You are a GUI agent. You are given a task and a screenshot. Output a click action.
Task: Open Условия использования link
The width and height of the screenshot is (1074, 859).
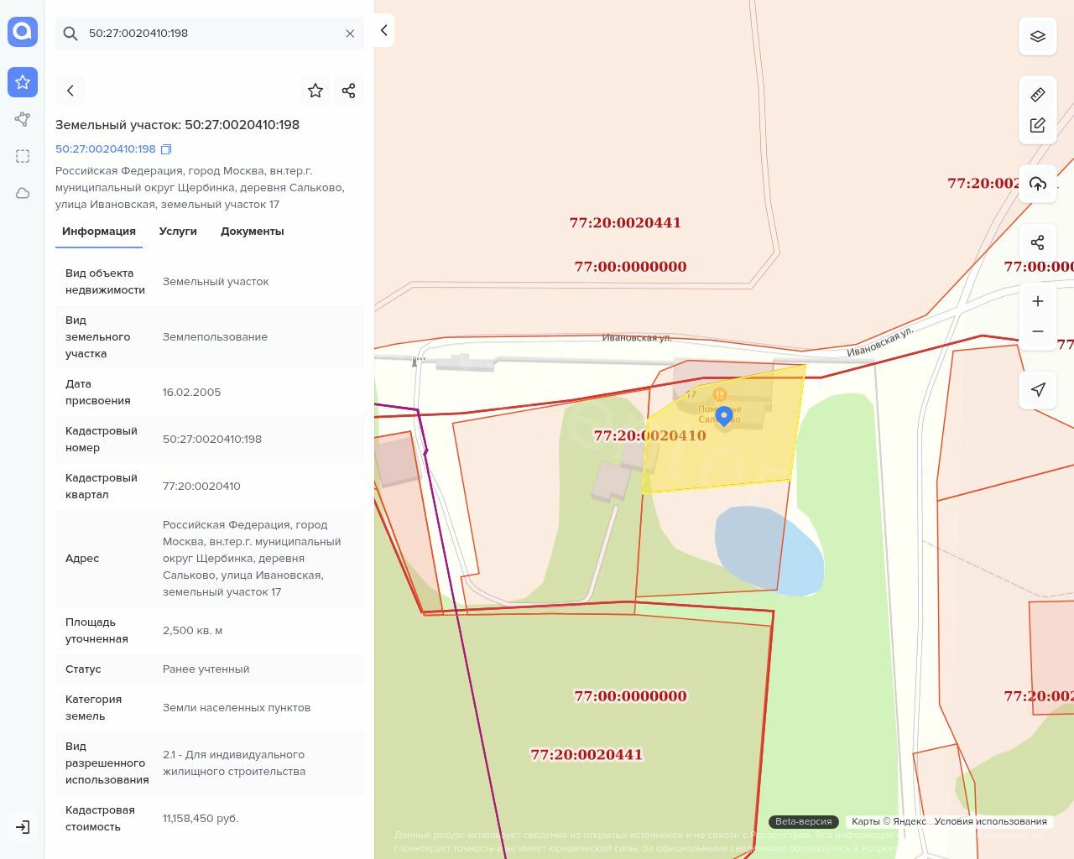click(990, 821)
